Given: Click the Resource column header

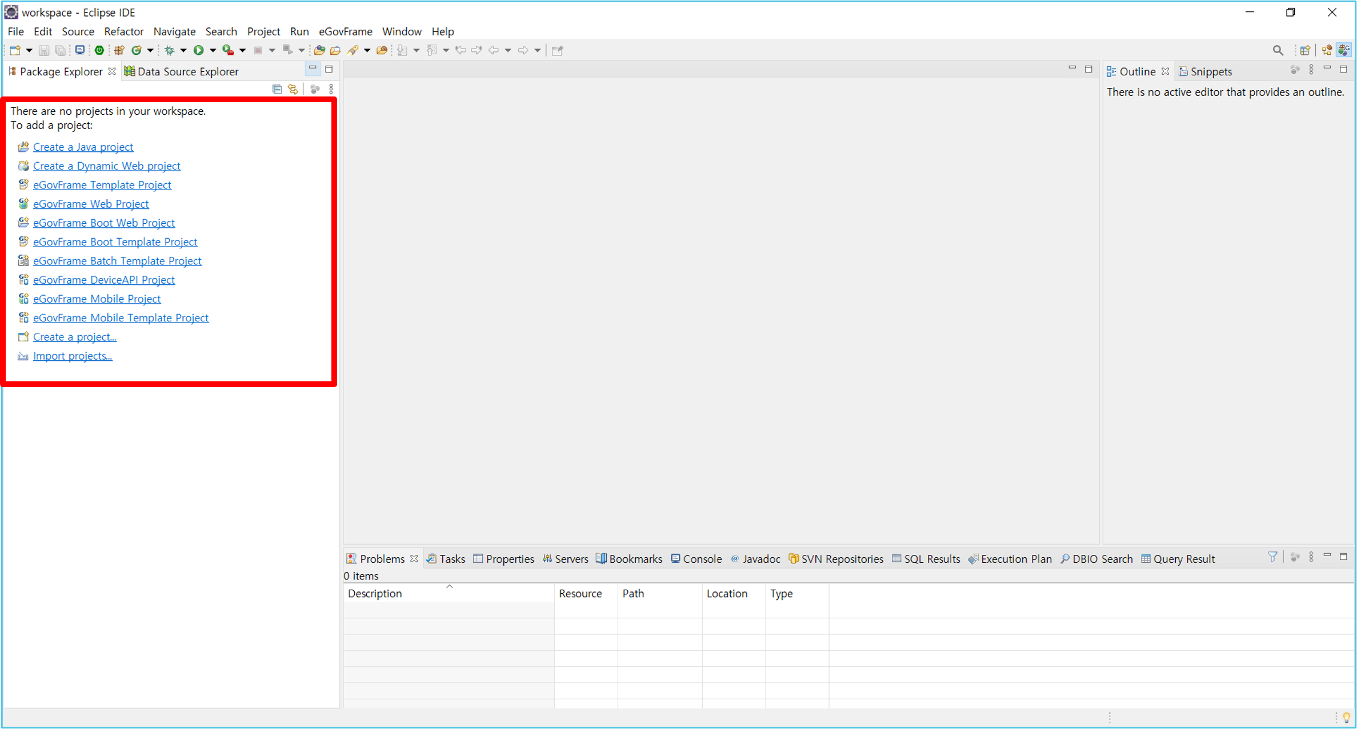Looking at the screenshot, I should [586, 593].
